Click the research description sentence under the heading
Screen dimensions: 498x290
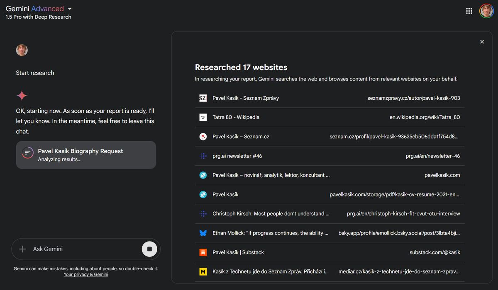click(326, 79)
